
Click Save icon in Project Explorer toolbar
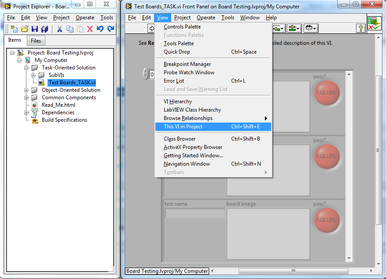[34, 29]
